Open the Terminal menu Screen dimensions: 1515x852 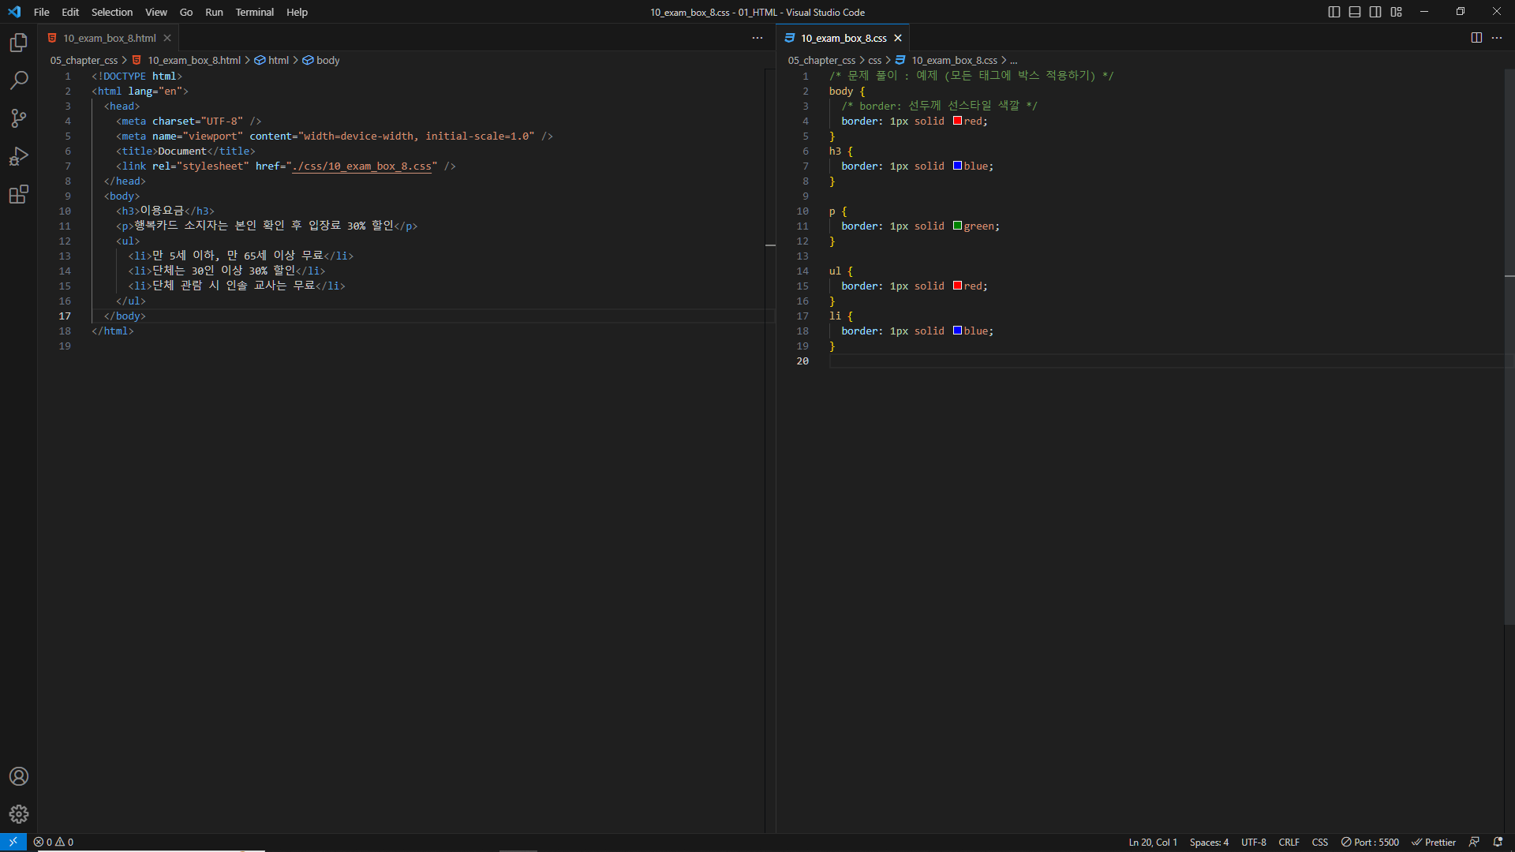(x=254, y=12)
